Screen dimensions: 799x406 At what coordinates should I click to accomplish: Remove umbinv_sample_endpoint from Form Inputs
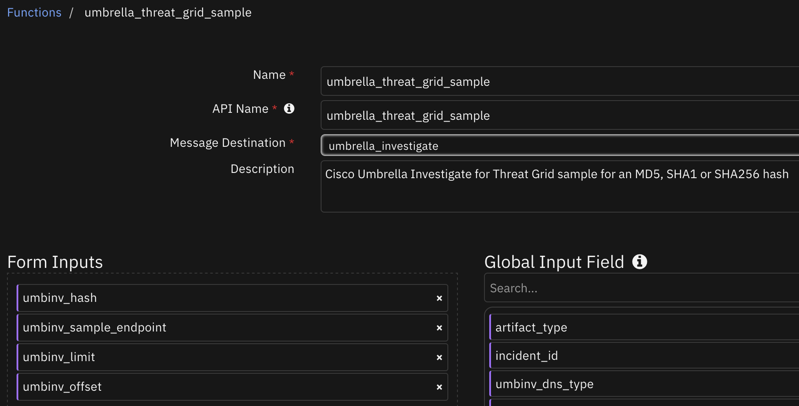[x=439, y=328]
